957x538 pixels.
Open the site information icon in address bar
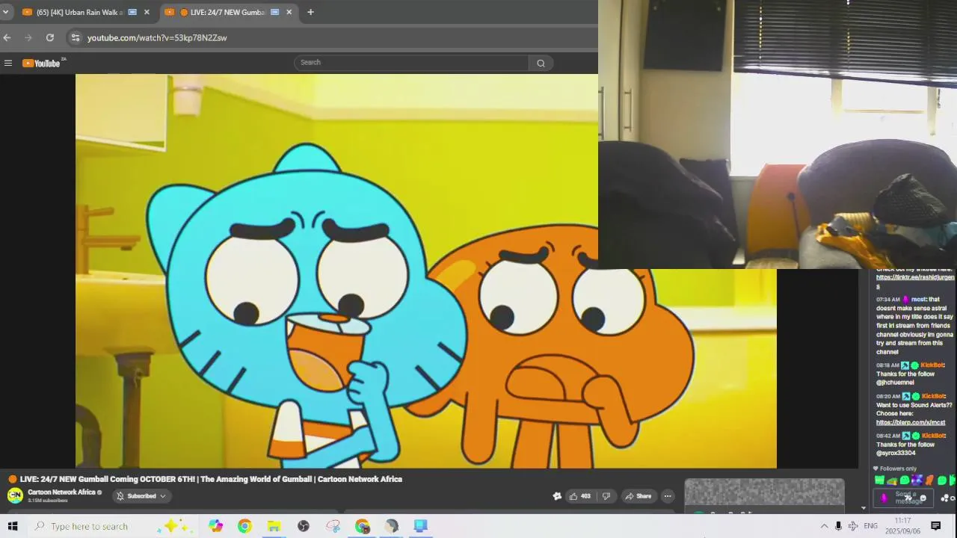[75, 37]
